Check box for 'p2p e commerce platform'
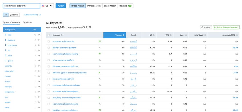Image resolution: width=242 pixels, height=112 pixels. tap(49, 60)
